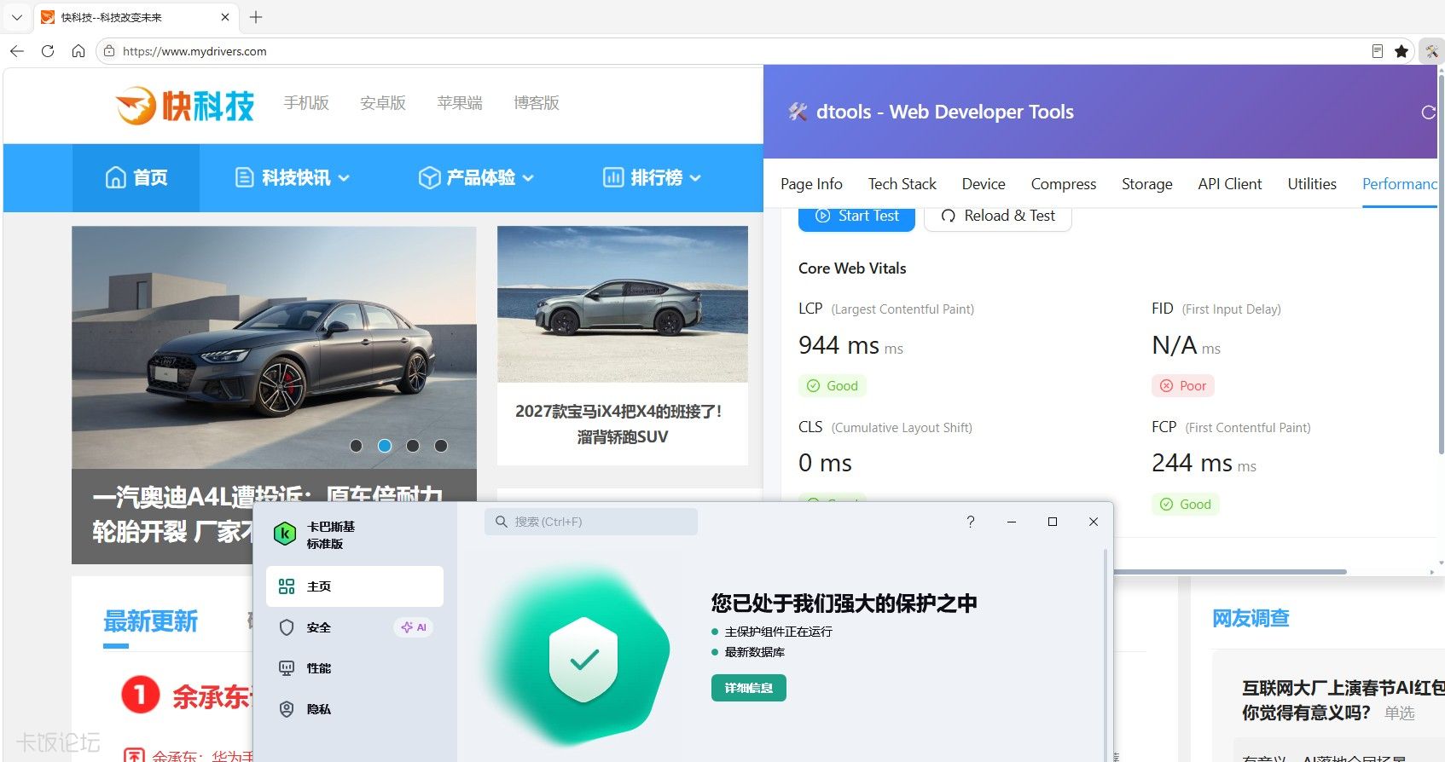Click the bookmark star icon
The height and width of the screenshot is (762, 1445).
(x=1401, y=51)
